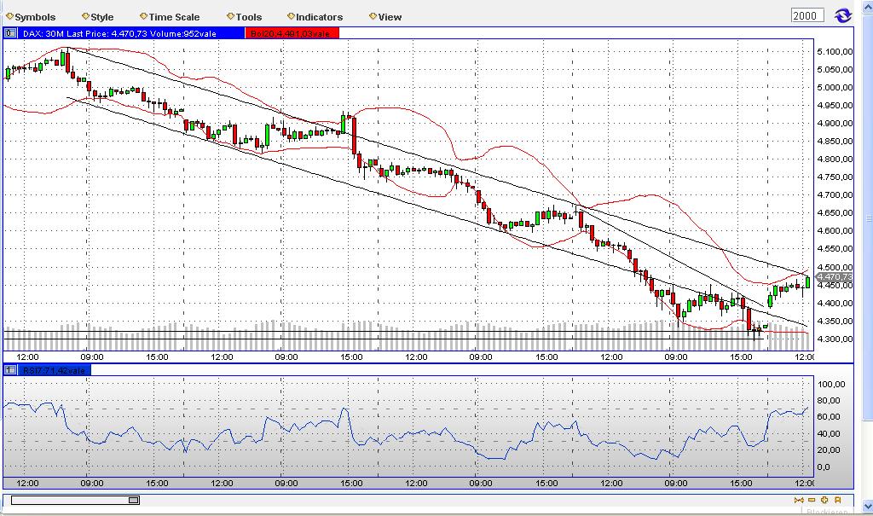The width and height of the screenshot is (873, 516).
Task: Click the compress time axis icon
Action: coord(798,500)
